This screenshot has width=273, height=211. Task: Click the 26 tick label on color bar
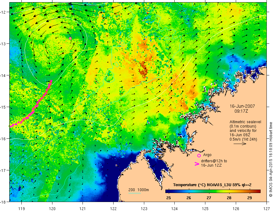pos(189,198)
